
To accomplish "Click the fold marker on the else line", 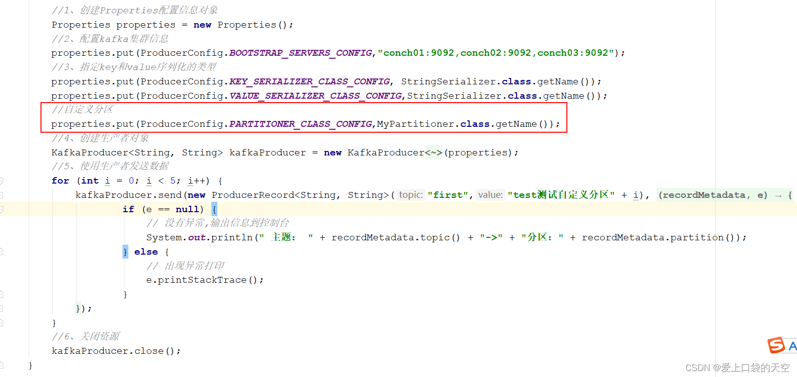I will [x=1, y=252].
